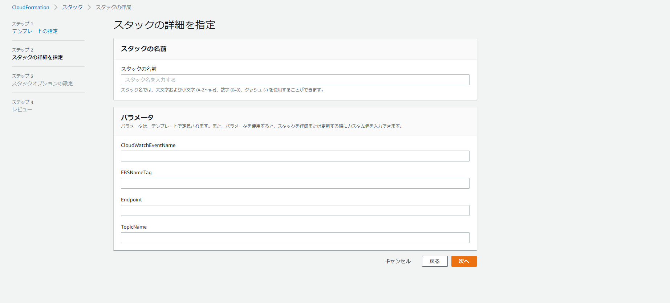Click into the EBSNameTag parameter field
Screen dimensions: 670x303
tap(295, 183)
